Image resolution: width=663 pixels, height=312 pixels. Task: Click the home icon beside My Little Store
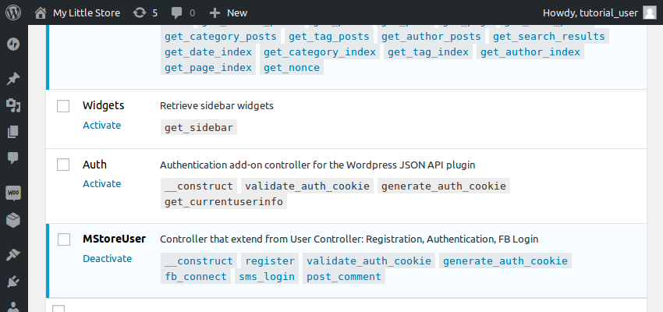[x=41, y=12]
